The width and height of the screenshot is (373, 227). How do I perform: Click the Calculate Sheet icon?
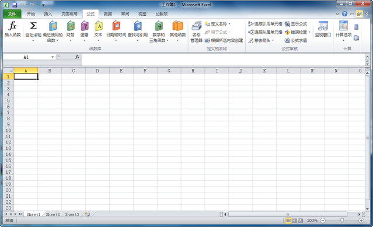tap(356, 38)
